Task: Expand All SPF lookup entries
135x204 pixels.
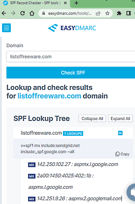Action: pos(120,118)
